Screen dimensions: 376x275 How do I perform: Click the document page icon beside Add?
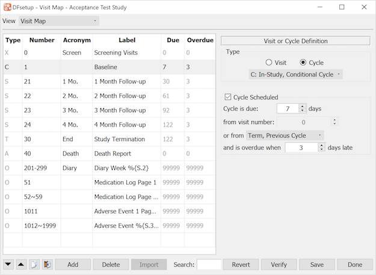34,264
